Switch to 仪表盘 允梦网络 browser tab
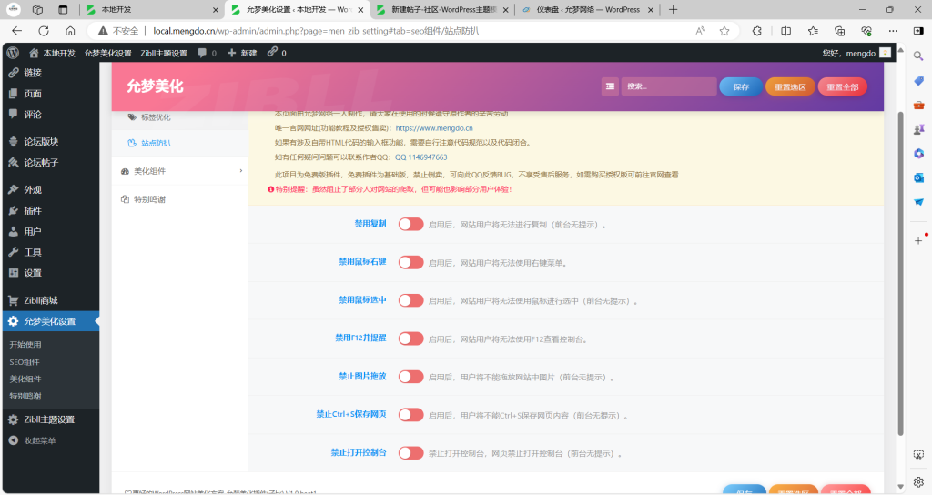Image resolution: width=932 pixels, height=495 pixels. click(587, 9)
